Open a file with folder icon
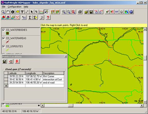148x114 pixels. [x=86, y=12]
